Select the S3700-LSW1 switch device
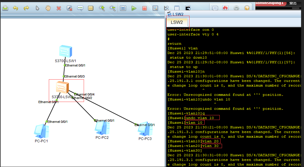304x167 pixels. click(65, 51)
